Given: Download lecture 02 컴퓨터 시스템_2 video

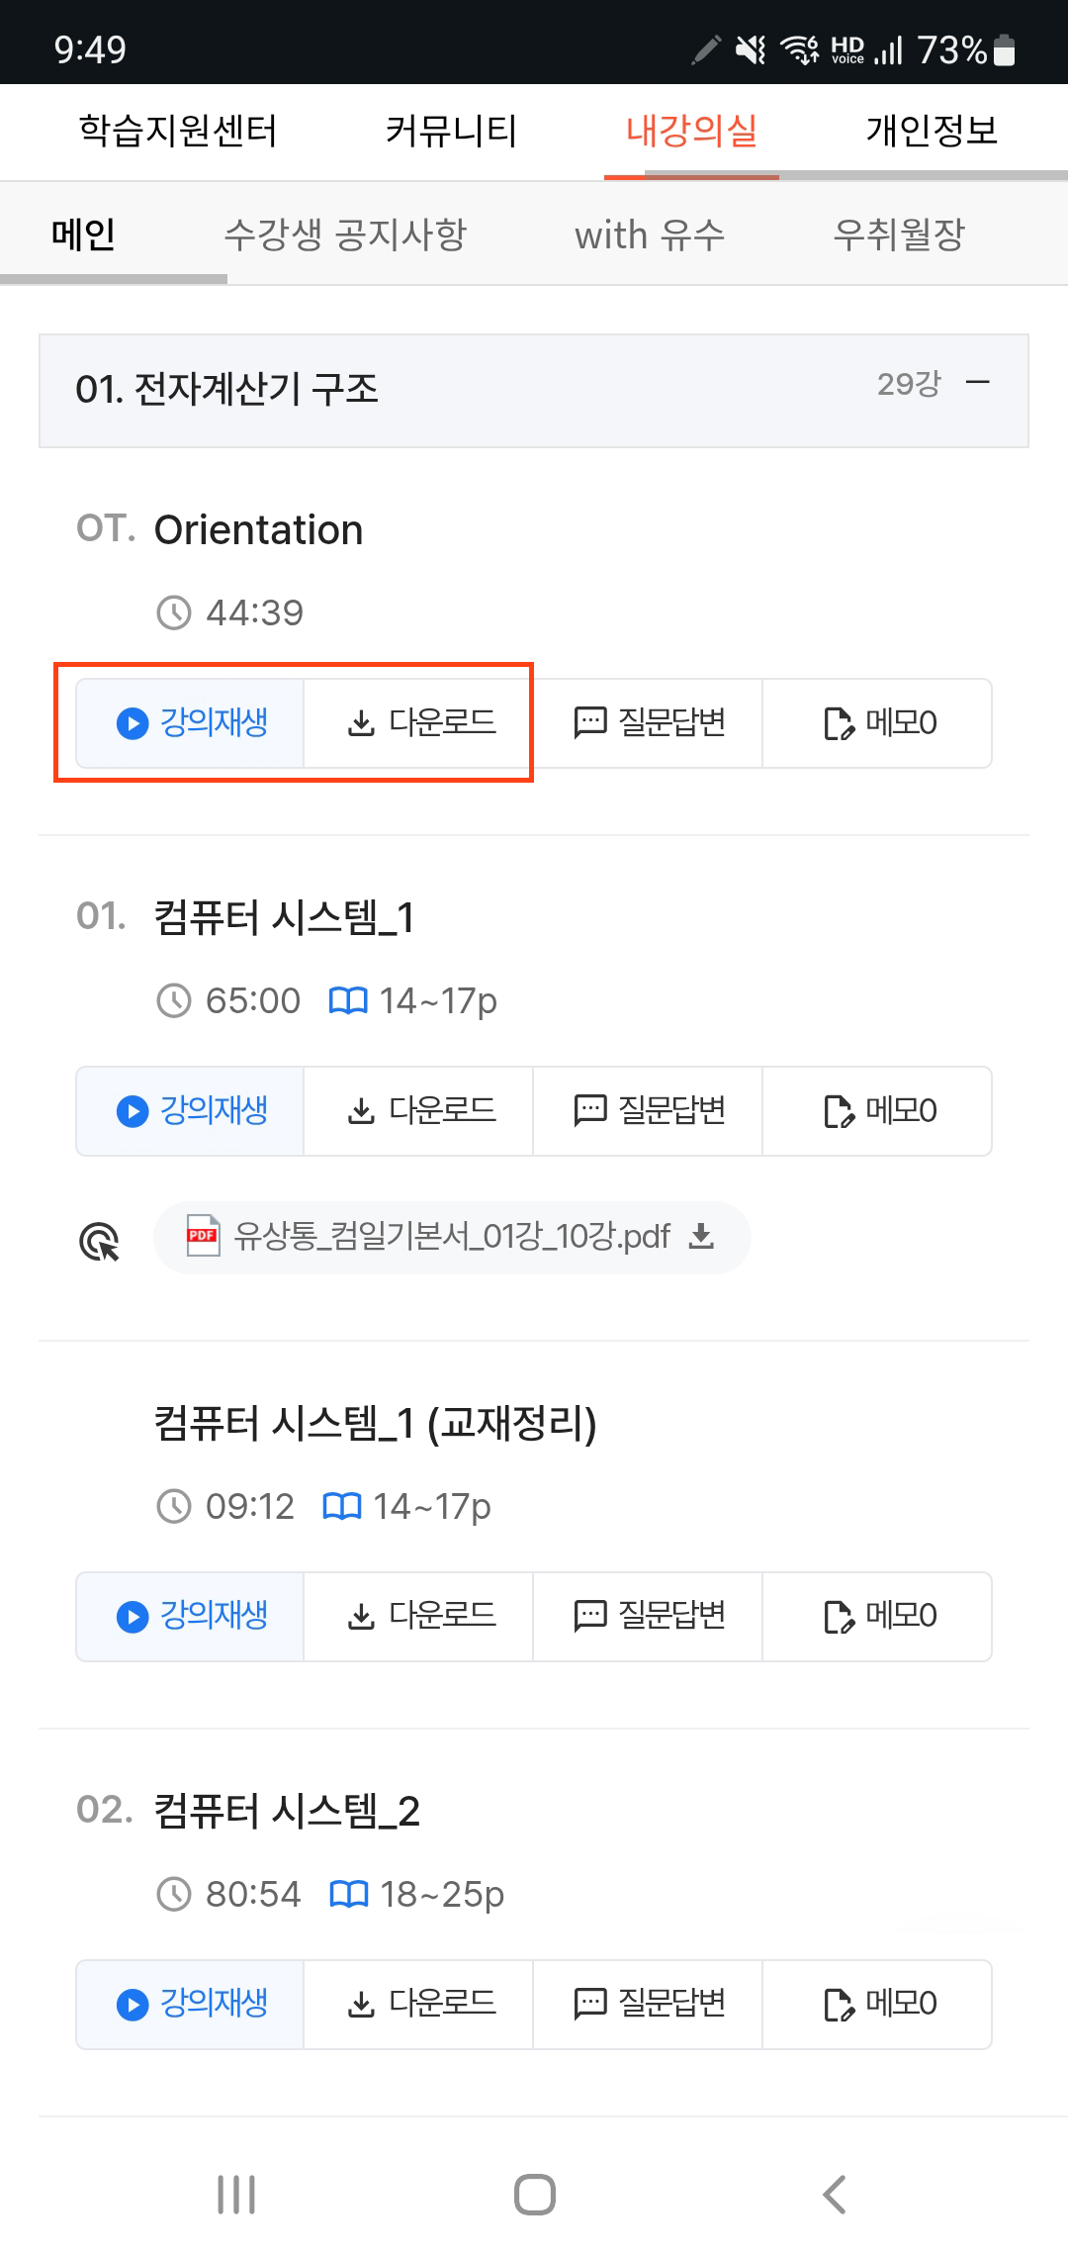Looking at the screenshot, I should 418,2004.
